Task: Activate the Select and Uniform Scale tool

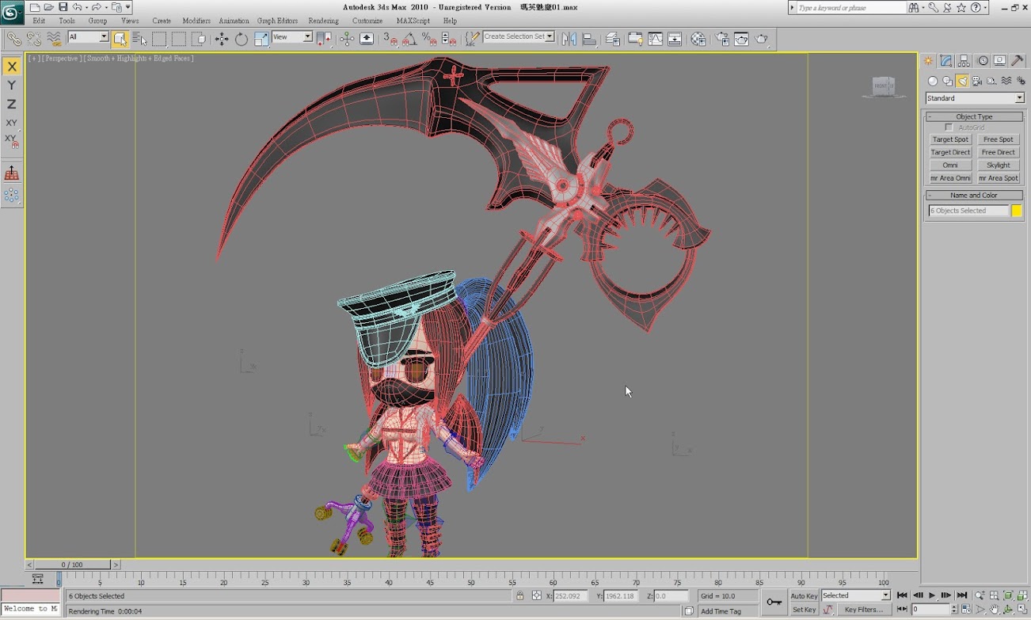Action: [261, 38]
